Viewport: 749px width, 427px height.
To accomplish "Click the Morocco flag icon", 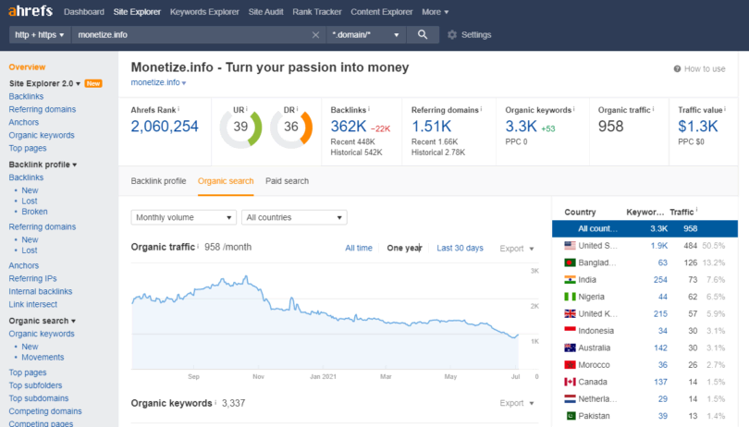I will click(570, 365).
